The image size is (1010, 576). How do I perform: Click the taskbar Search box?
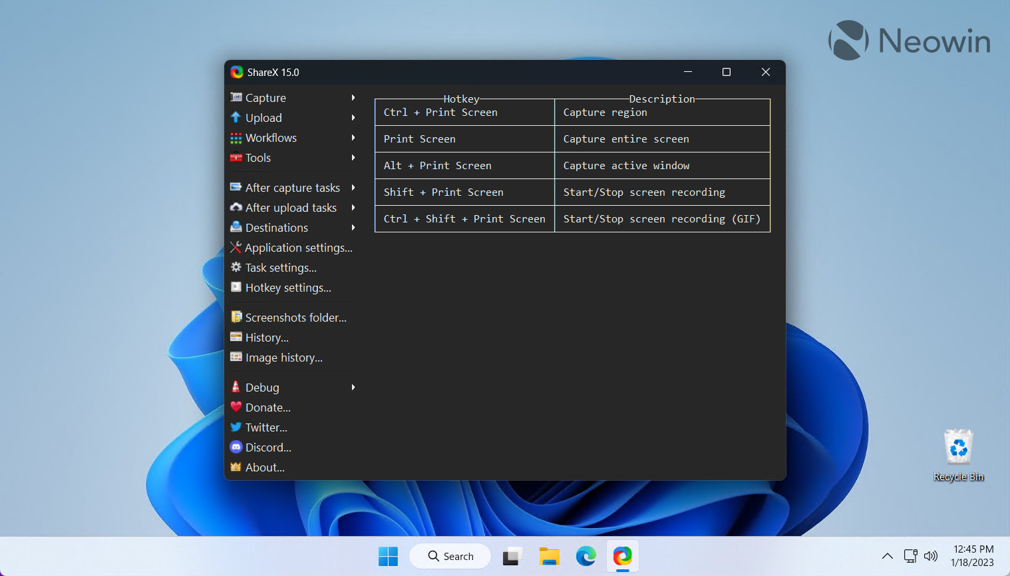point(450,556)
